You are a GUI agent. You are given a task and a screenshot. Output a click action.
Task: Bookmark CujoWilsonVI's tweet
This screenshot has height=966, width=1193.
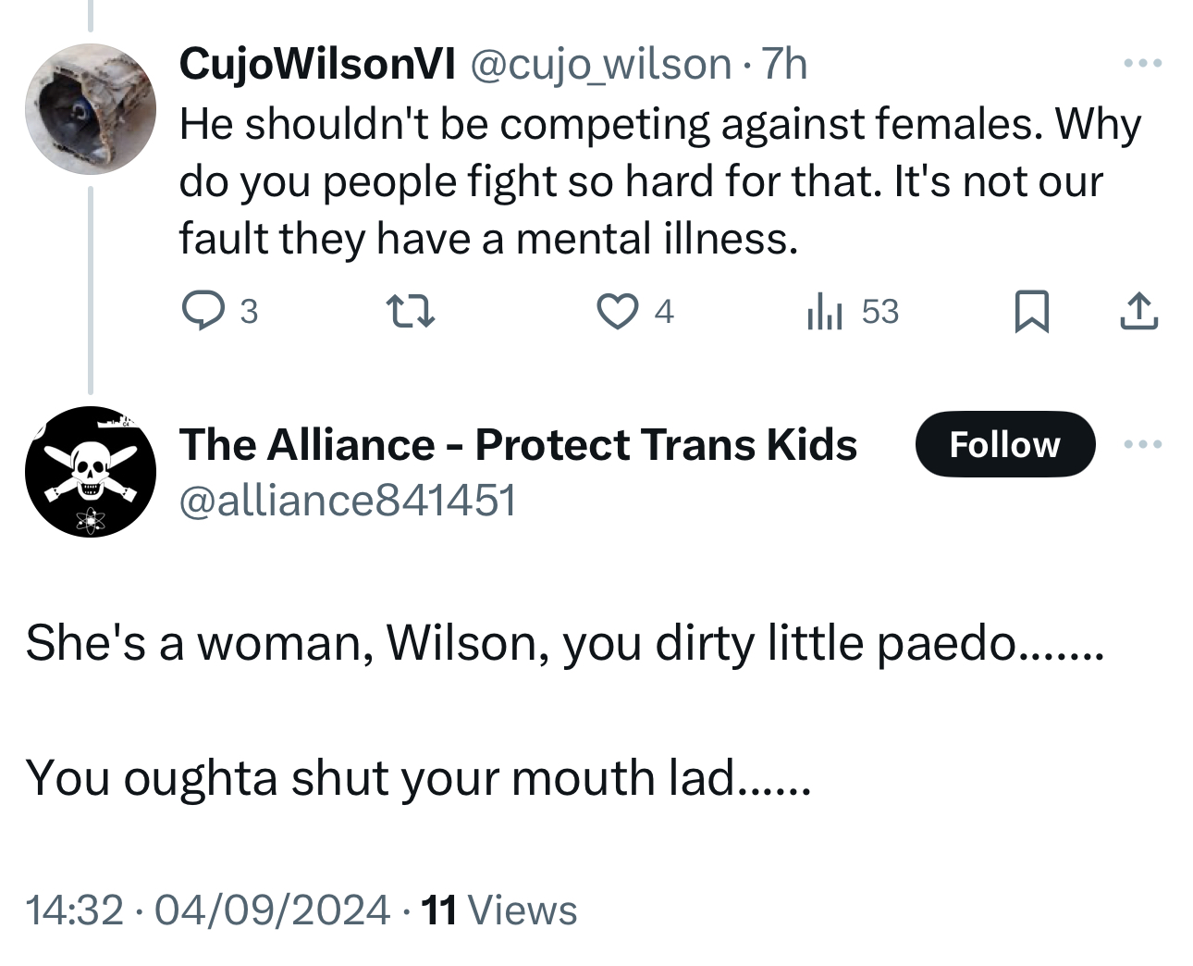coord(1031,312)
